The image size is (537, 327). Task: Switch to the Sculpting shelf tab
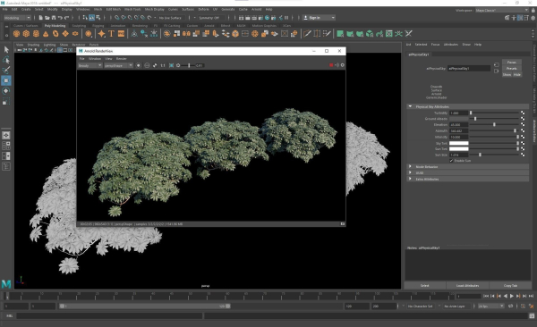click(x=79, y=26)
